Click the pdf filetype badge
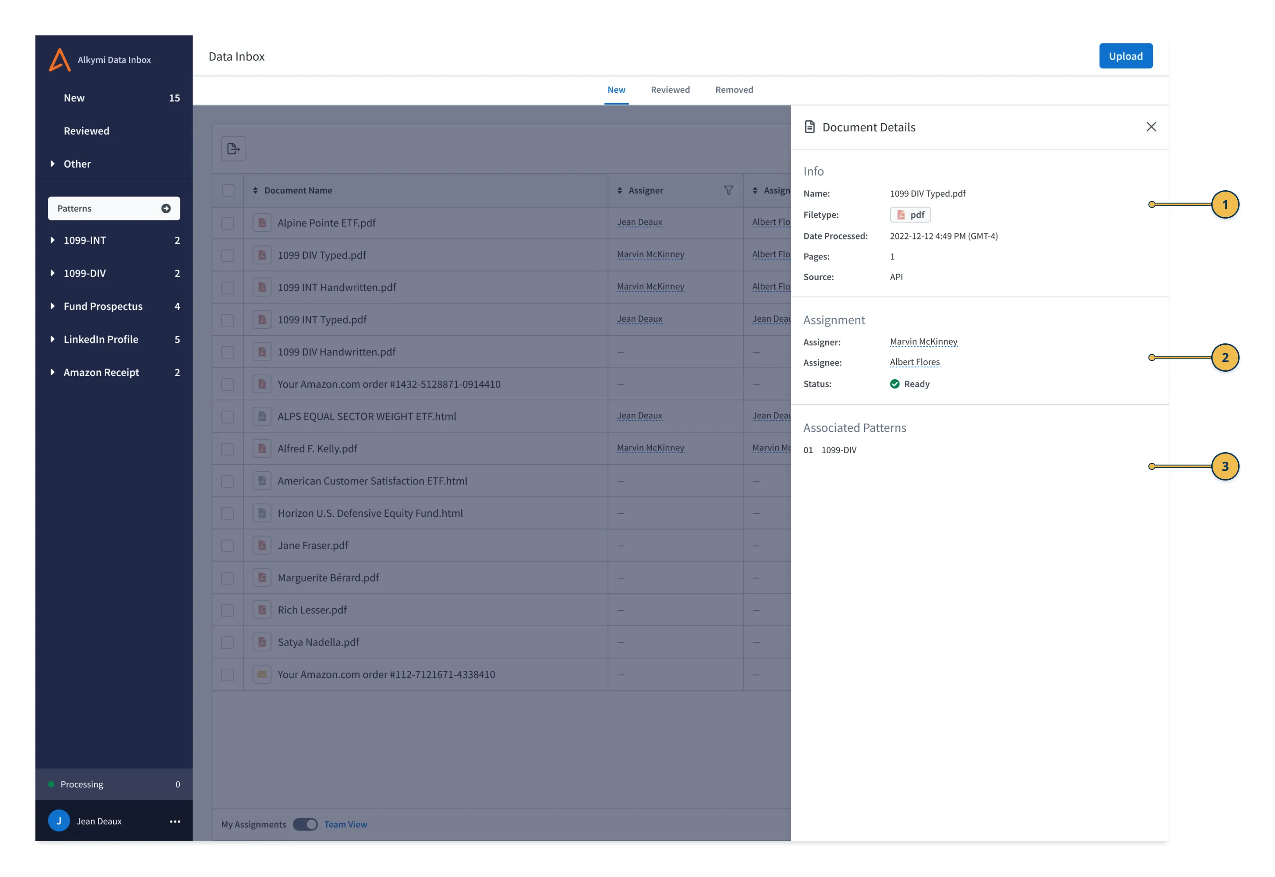 tap(910, 215)
